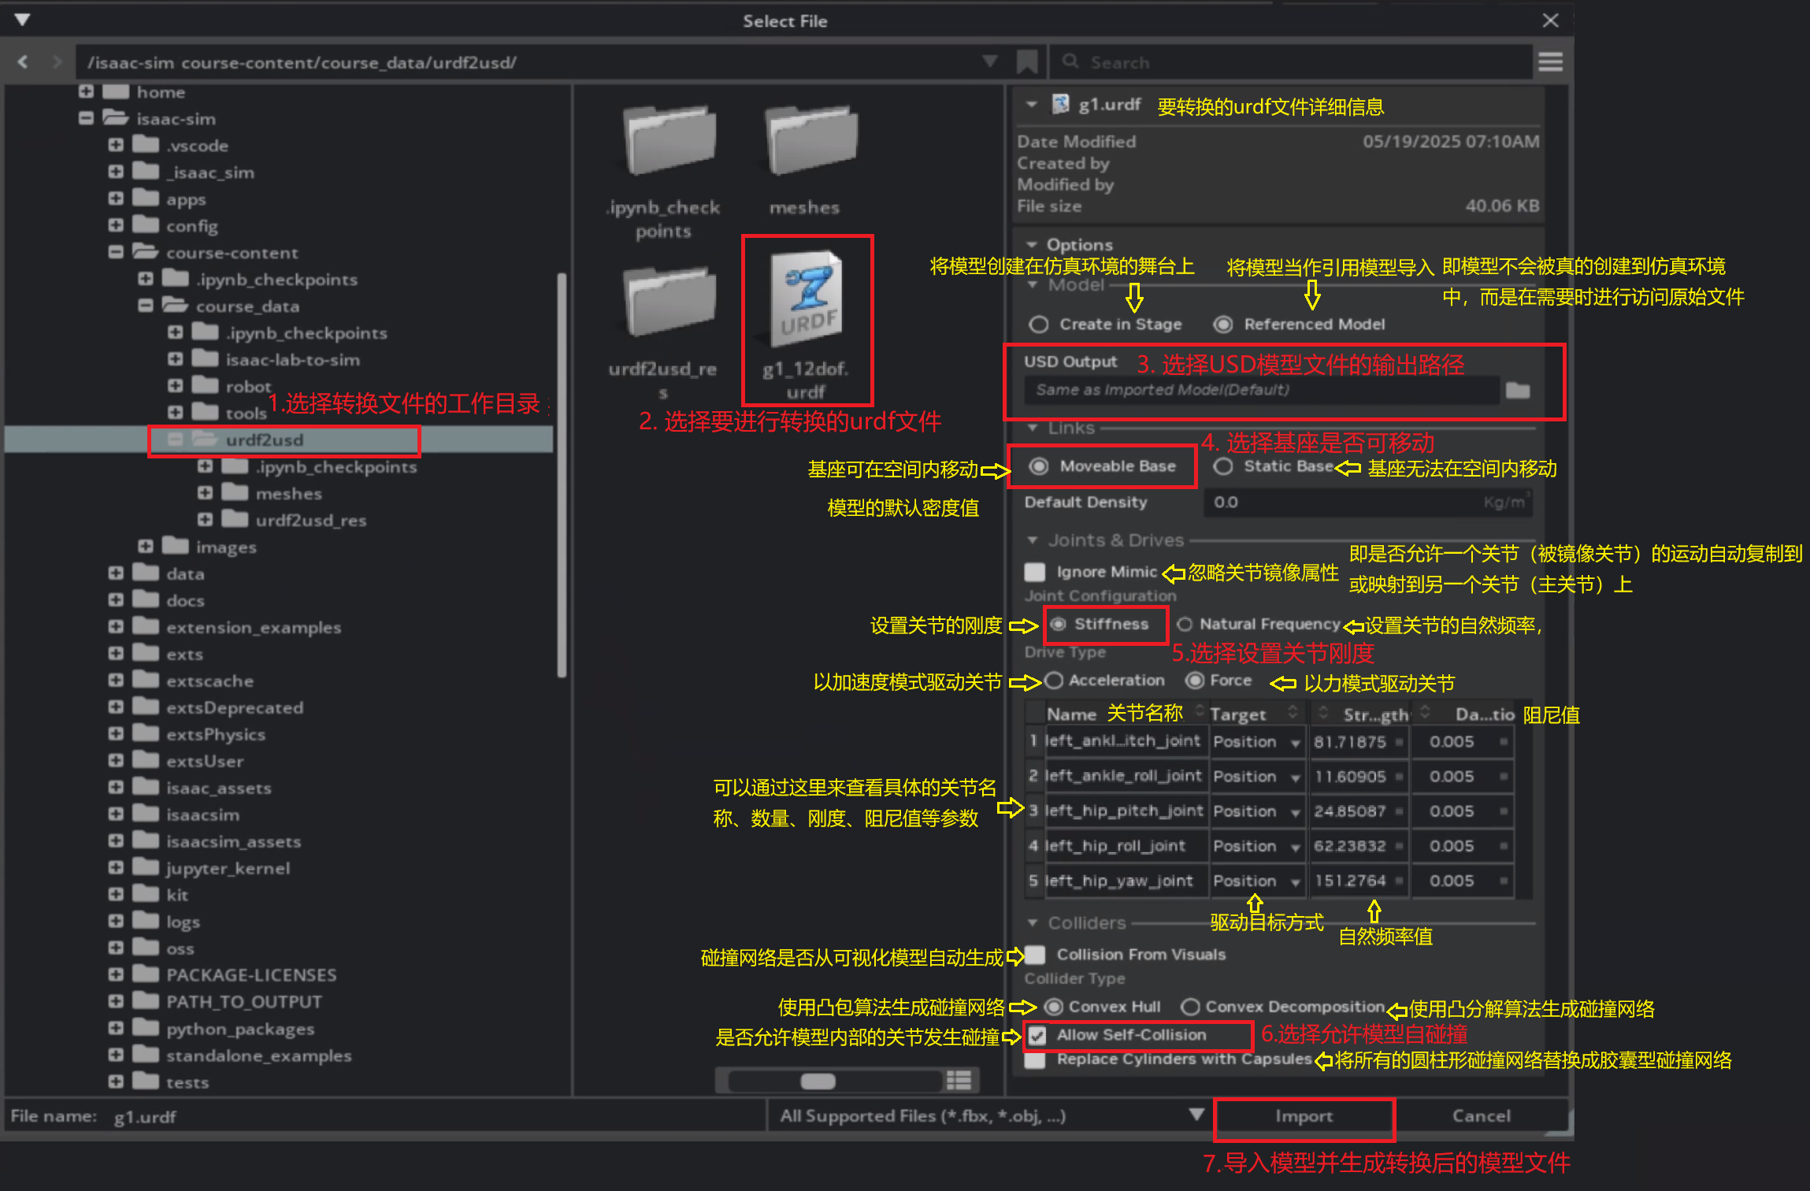Open Target dropdown for left_hip_pitch_joint
This screenshot has height=1191, width=1810.
1256,811
